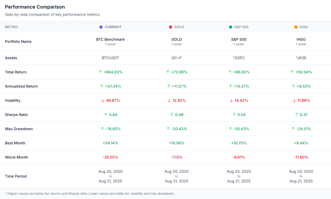Click the Performance Comparison heading

tap(35, 7)
